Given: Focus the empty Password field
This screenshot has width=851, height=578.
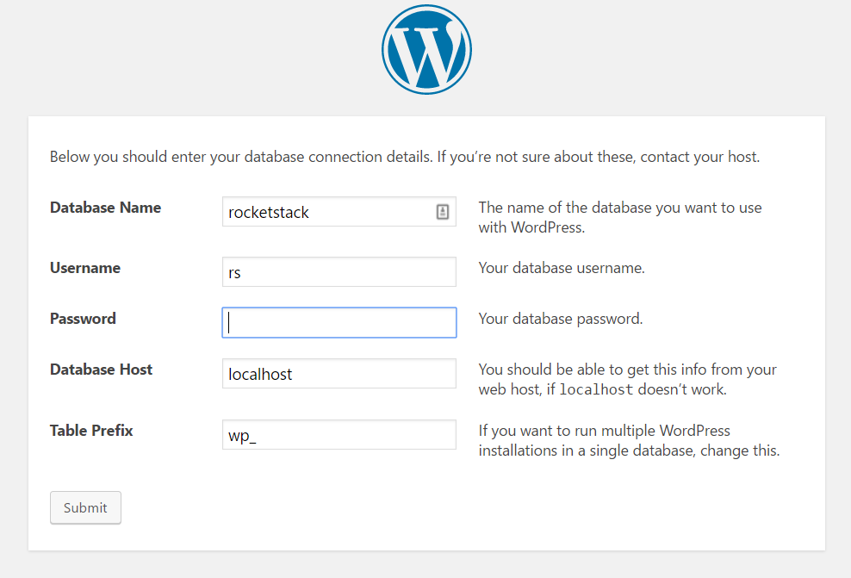Looking at the screenshot, I should point(339,322).
